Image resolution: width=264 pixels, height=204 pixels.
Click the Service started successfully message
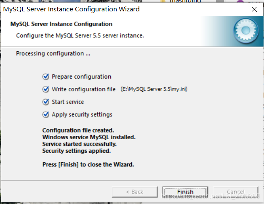point(80,144)
